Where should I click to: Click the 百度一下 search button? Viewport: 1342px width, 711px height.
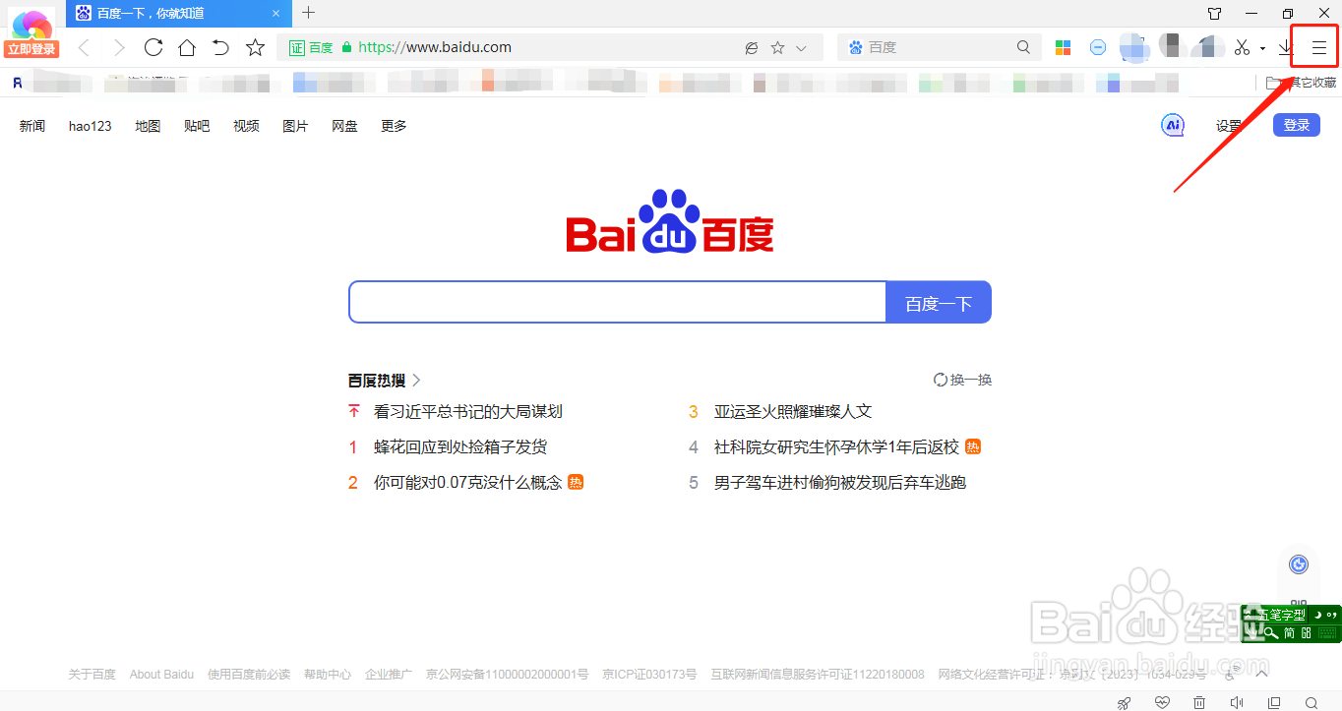[x=939, y=302]
